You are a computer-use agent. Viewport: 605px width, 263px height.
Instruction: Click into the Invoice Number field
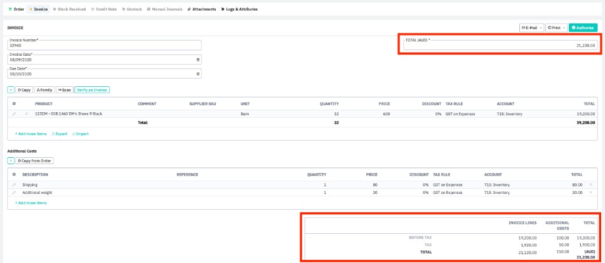[x=104, y=46]
